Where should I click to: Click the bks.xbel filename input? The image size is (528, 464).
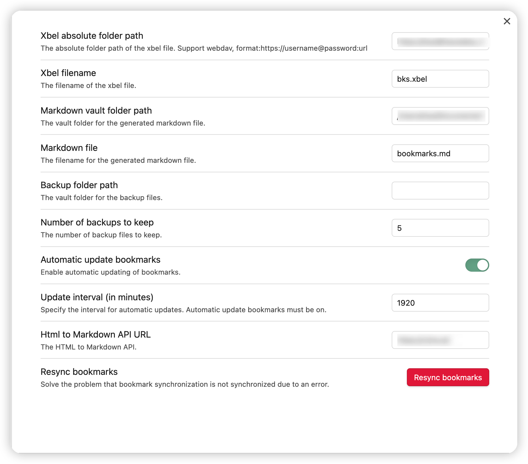440,79
